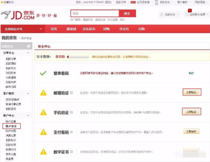Click the help icon after 数字证书
The height and width of the screenshot is (162, 210).
(71, 152)
